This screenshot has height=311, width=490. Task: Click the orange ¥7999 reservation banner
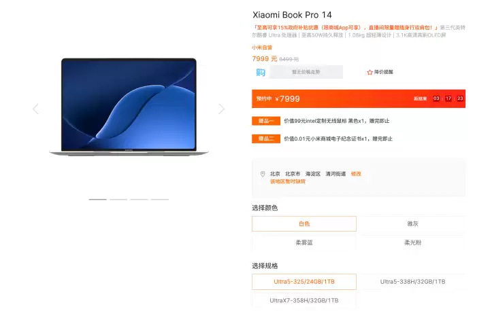(359, 98)
